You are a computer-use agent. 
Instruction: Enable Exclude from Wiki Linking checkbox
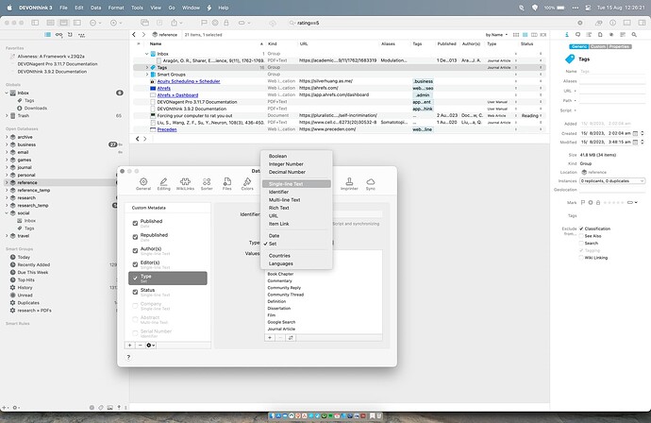(581, 258)
